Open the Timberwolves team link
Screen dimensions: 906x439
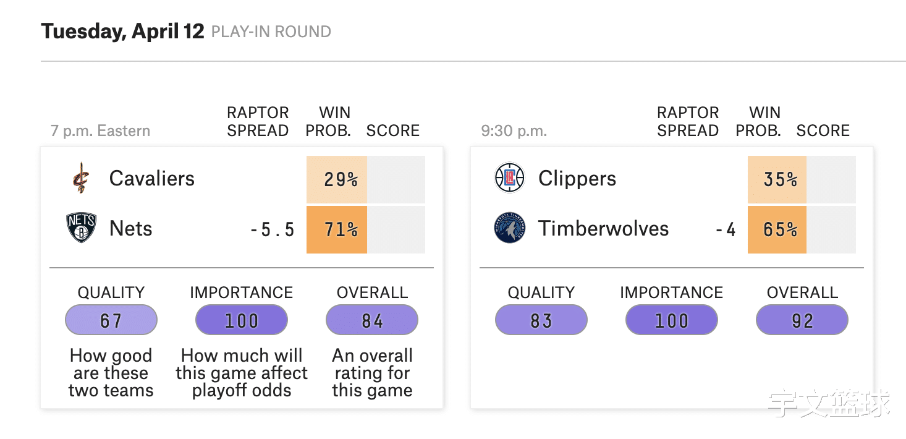pyautogui.click(x=604, y=229)
